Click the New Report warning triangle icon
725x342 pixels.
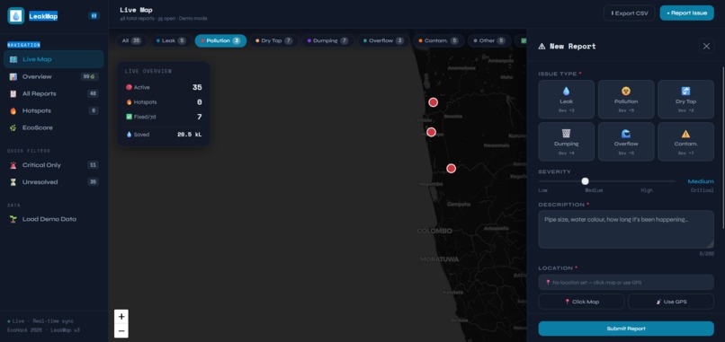[x=542, y=46]
